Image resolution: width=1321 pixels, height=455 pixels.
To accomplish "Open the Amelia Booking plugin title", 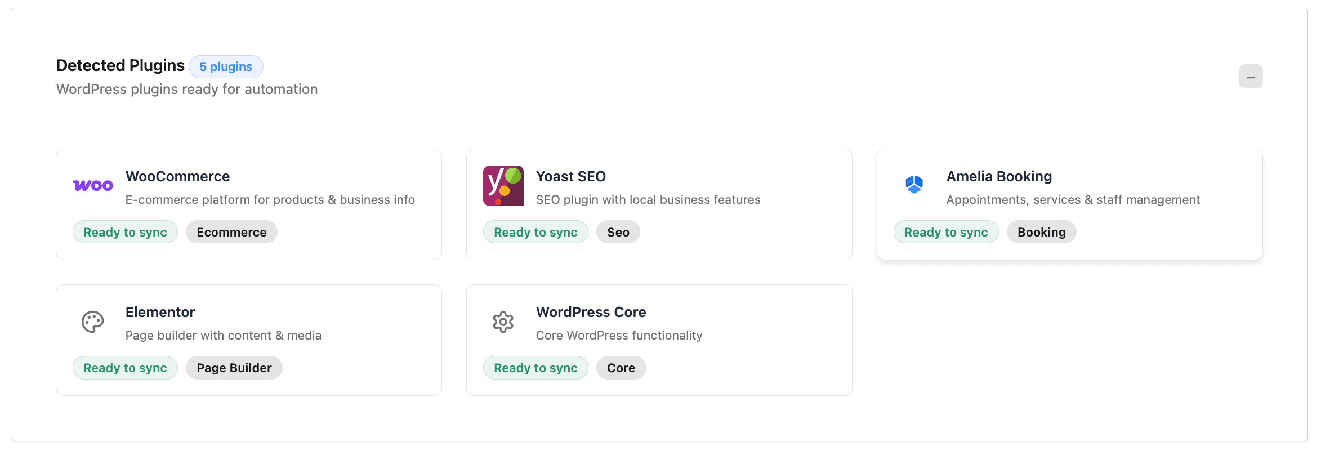I will coord(999,176).
